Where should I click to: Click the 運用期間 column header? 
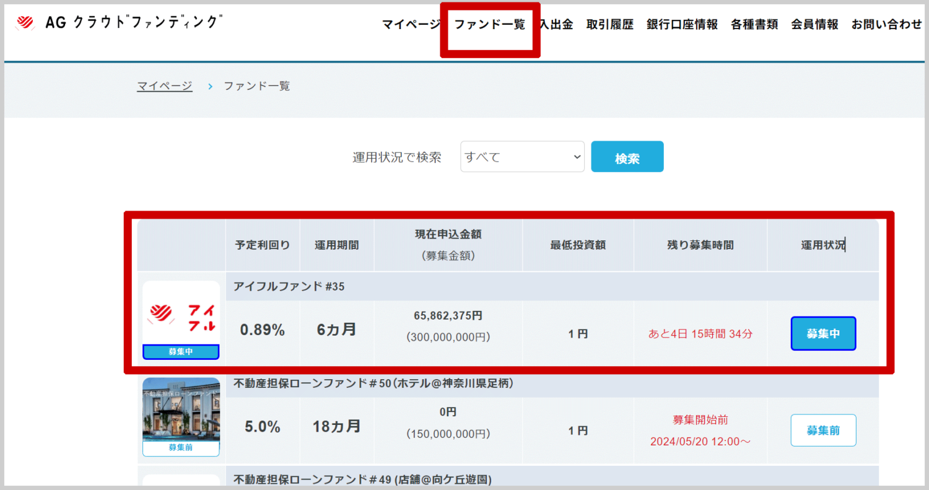click(x=336, y=245)
